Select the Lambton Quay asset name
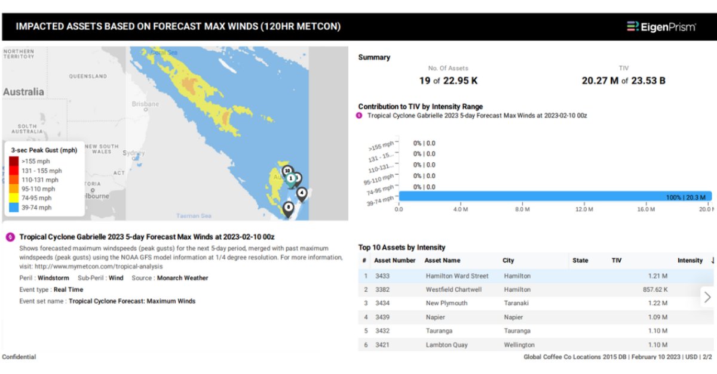Screen dimensions: 717x374 coord(446,345)
